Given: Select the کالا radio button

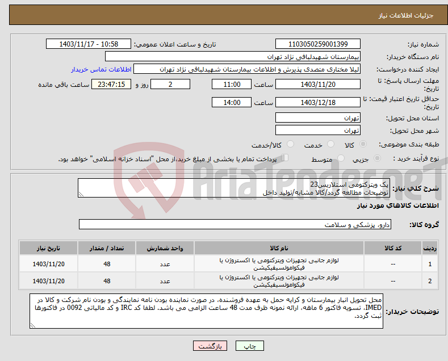Looking at the screenshot, I should 363,144.
